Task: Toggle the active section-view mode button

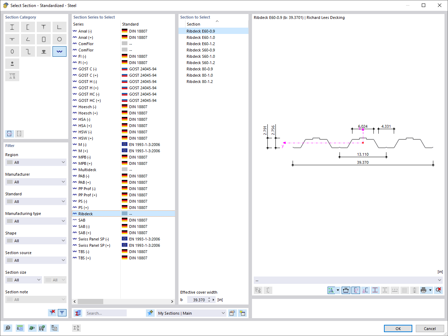Action: click(x=9, y=133)
